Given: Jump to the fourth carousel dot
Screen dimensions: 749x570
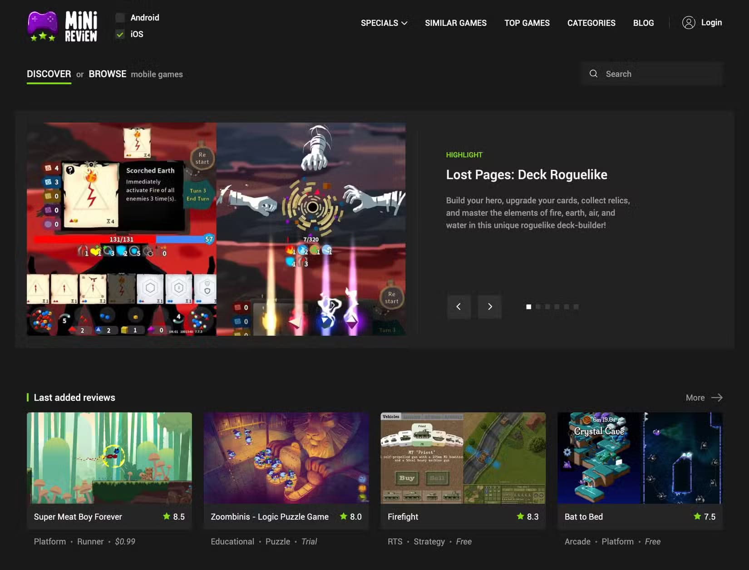Looking at the screenshot, I should [x=557, y=307].
